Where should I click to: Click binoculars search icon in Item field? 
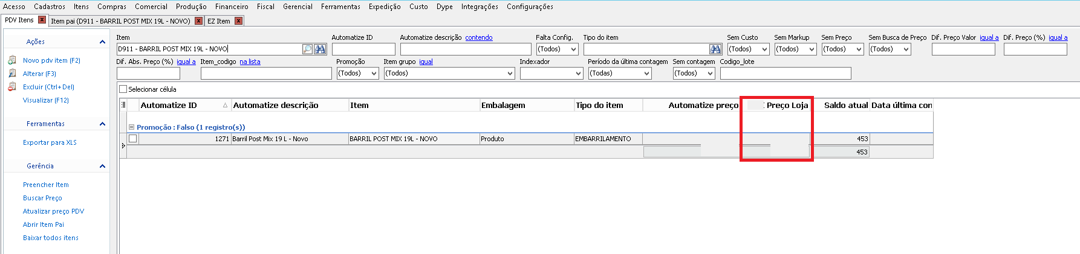(320, 49)
